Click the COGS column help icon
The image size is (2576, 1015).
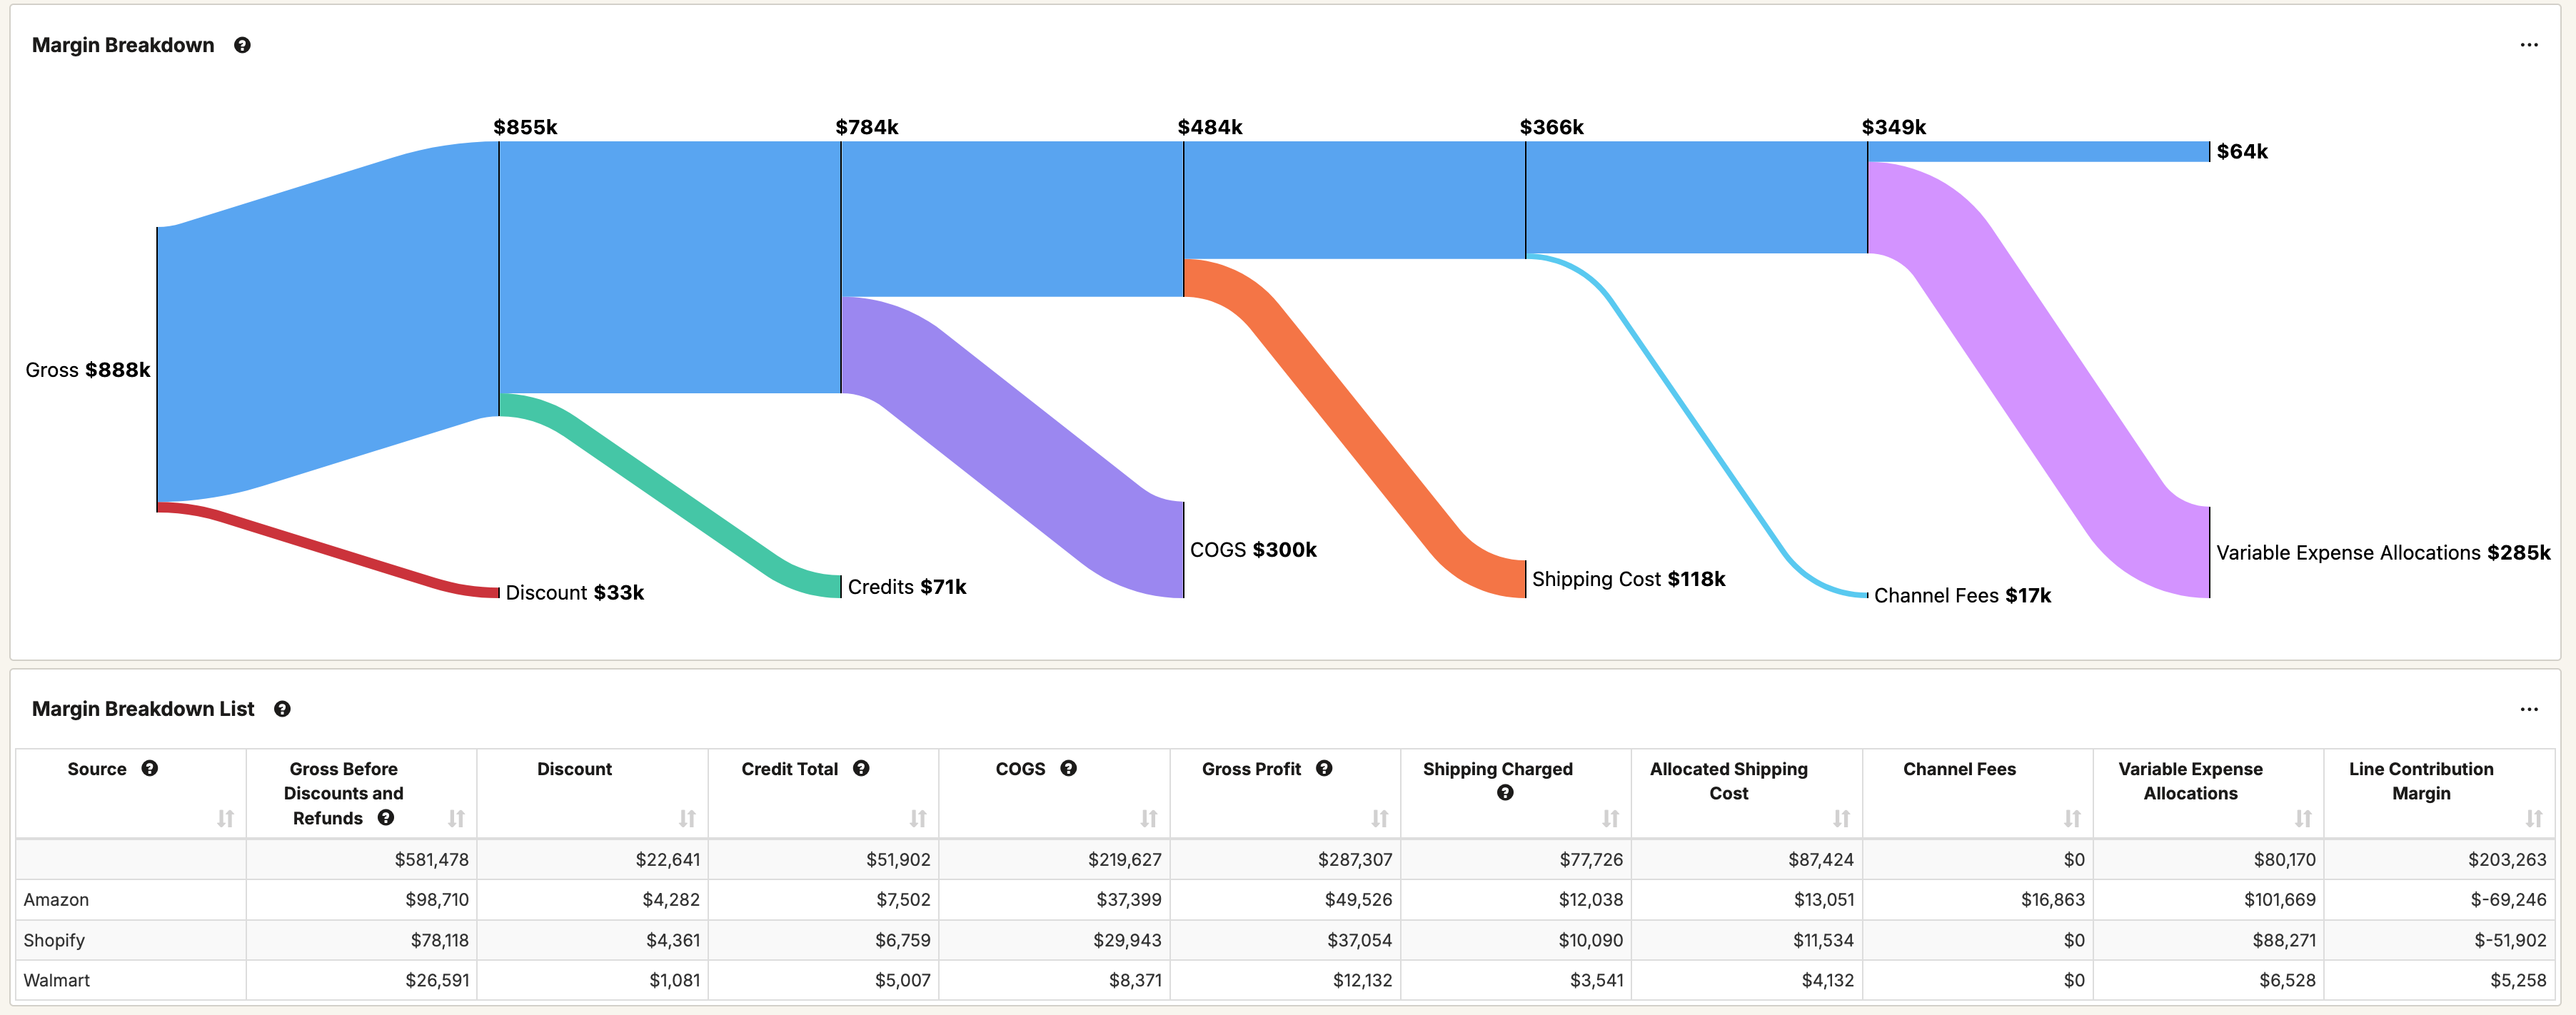pos(1068,768)
